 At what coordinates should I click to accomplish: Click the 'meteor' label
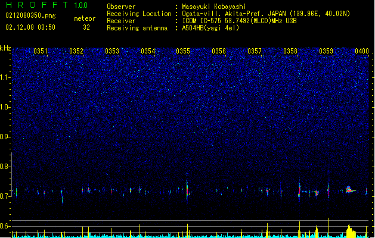(85, 18)
